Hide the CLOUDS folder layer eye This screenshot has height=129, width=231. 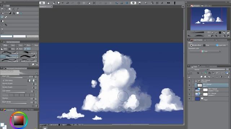click(189, 81)
